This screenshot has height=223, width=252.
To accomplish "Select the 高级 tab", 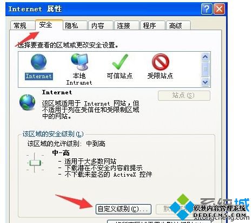I will tap(178, 25).
